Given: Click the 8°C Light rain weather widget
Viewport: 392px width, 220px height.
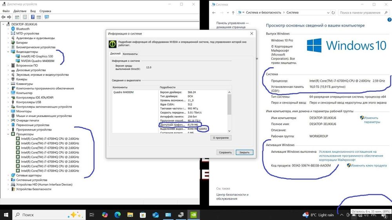Looking at the screenshot, I should pos(318,215).
